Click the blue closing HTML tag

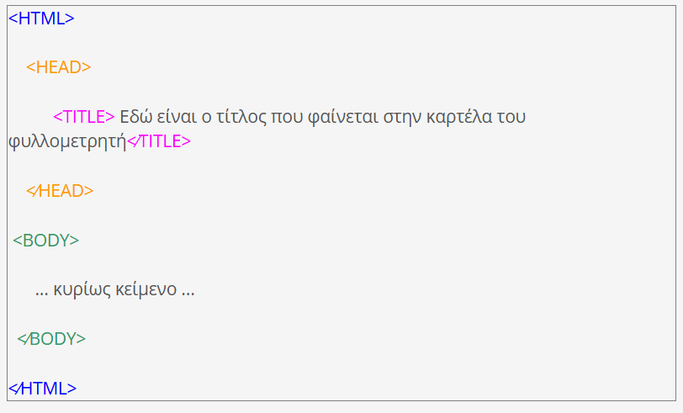tap(42, 388)
